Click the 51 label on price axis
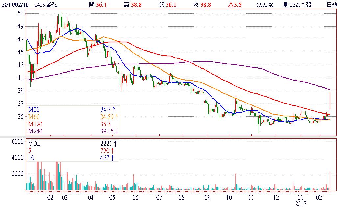 [x=21, y=13]
